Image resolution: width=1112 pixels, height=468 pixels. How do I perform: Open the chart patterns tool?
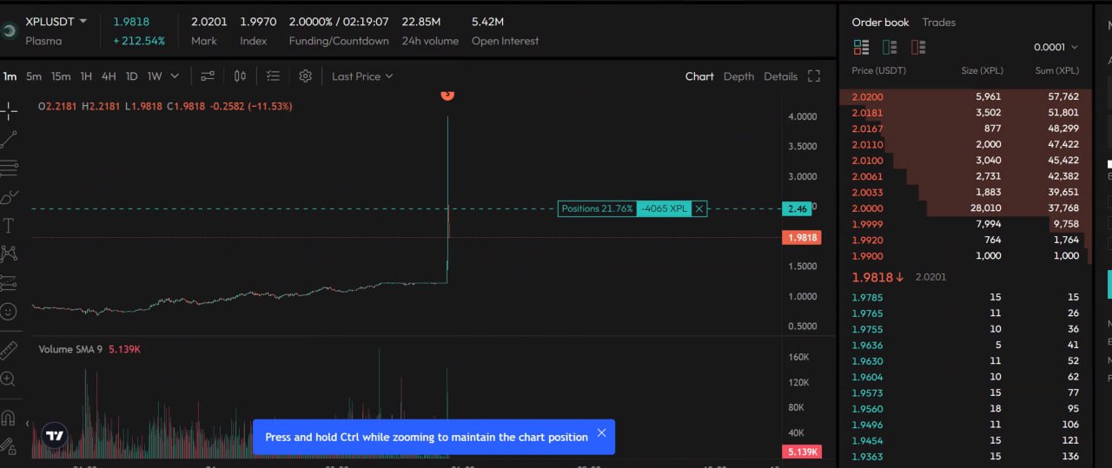pyautogui.click(x=9, y=254)
